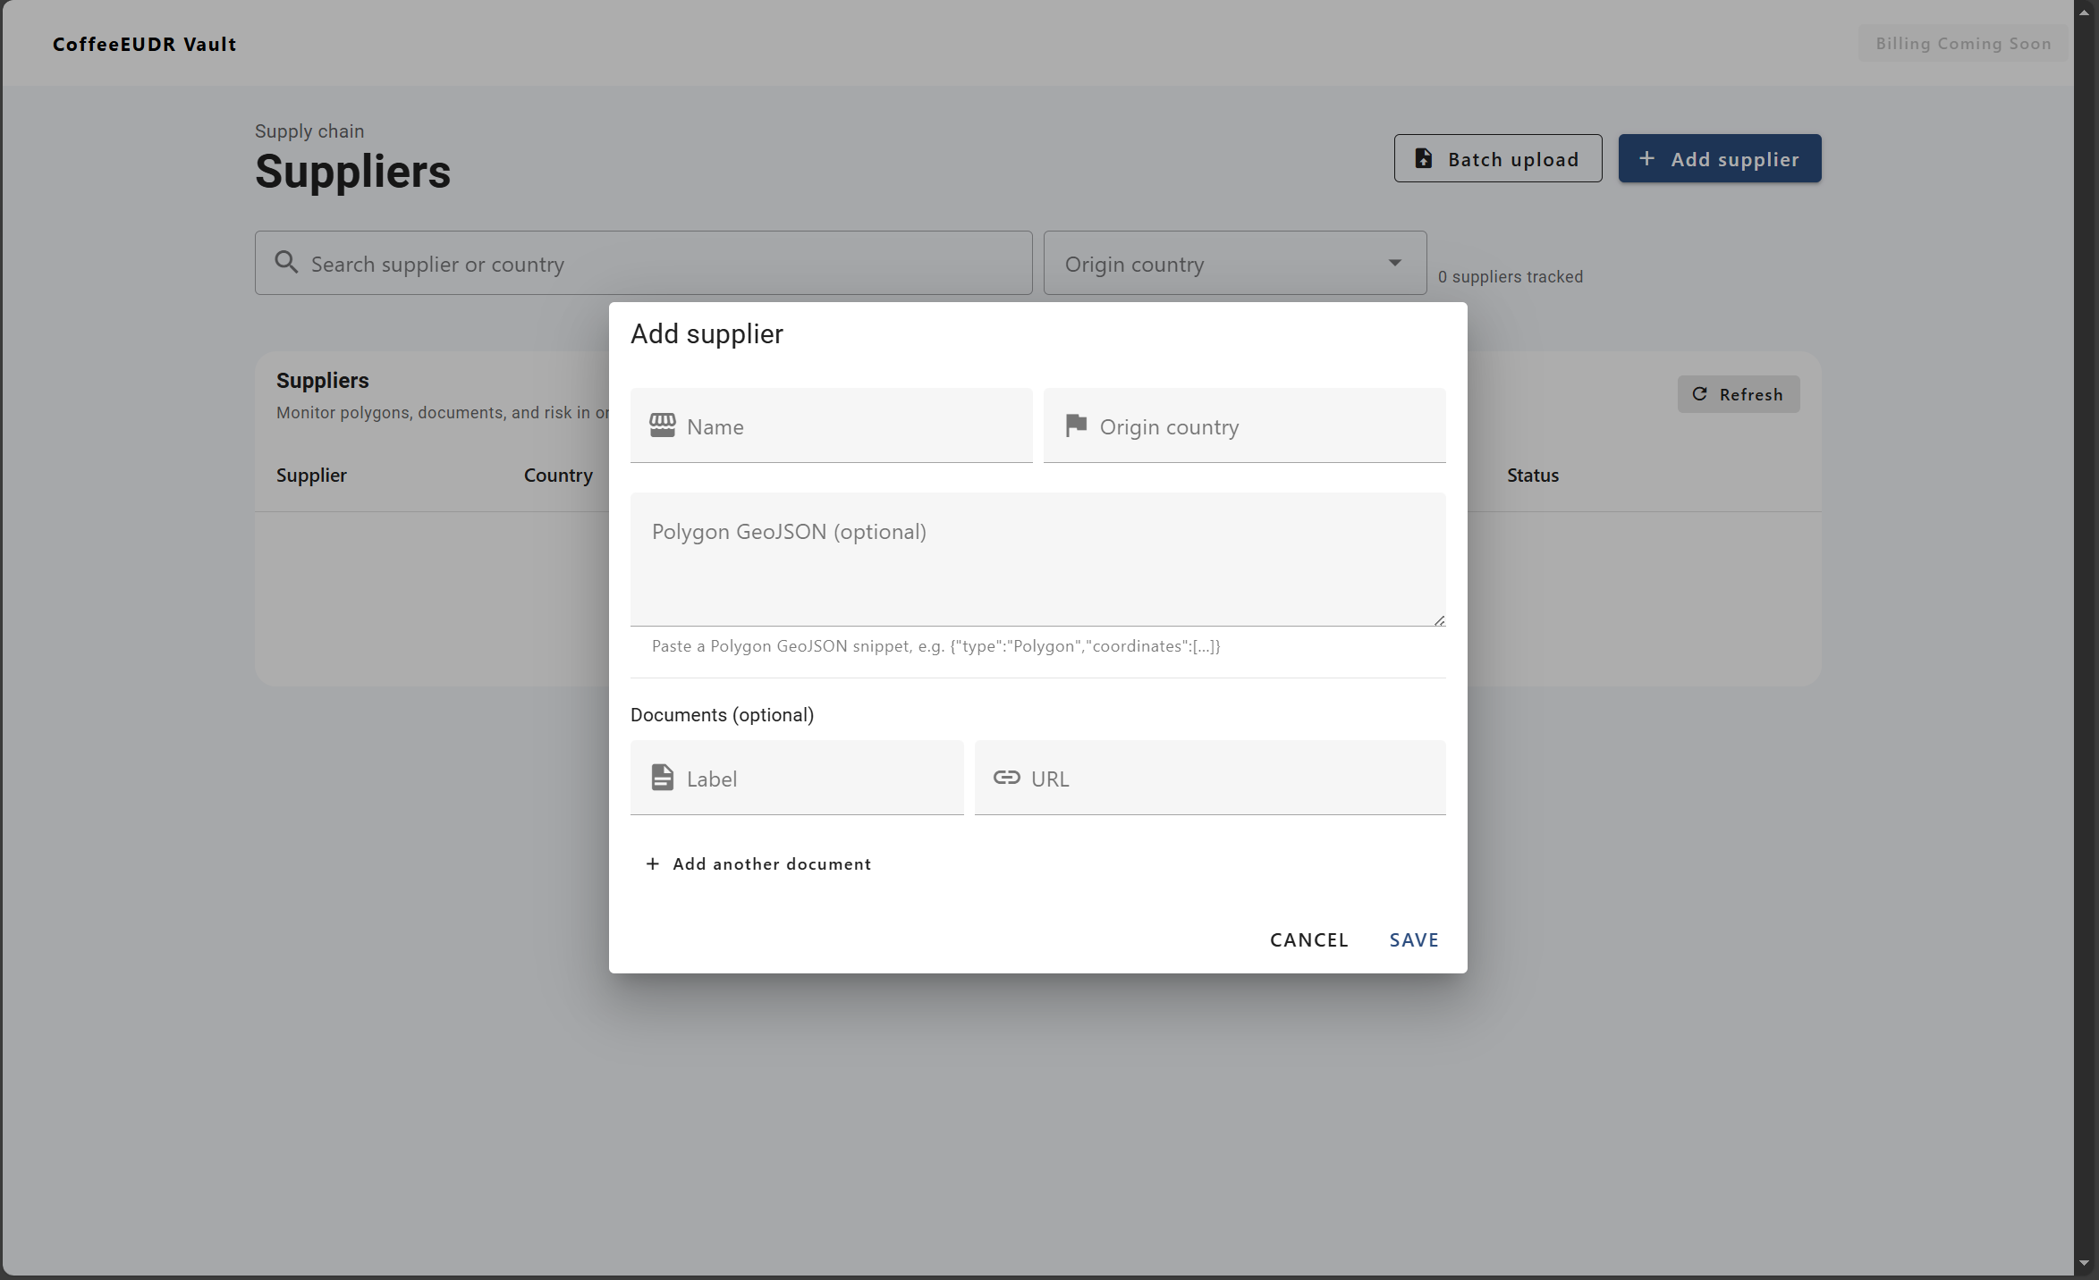Click the storefront icon in Name field

[662, 425]
